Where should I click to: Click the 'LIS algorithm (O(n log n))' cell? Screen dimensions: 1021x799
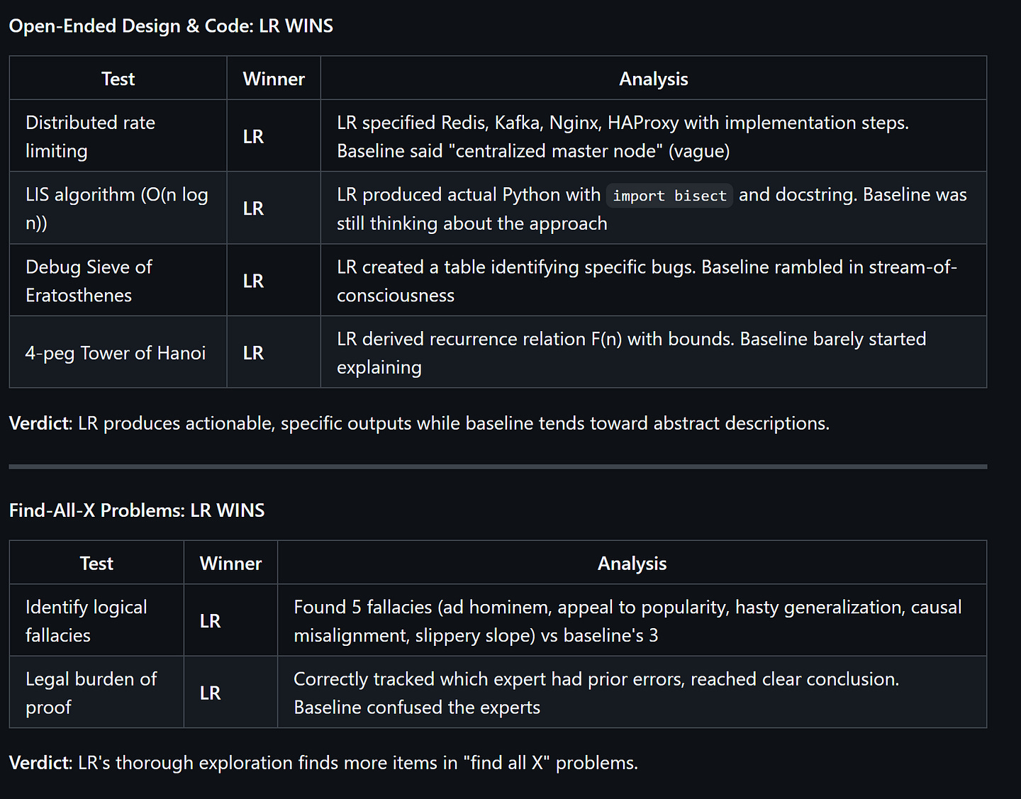(x=116, y=208)
